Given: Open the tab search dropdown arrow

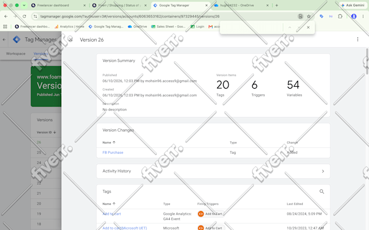Looking at the screenshot, I should click(x=24, y=5).
